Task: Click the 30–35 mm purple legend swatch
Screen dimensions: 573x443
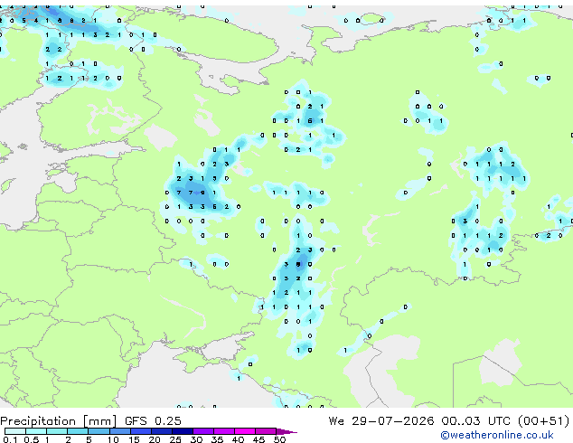Action: (x=203, y=431)
